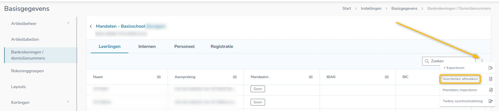
Task: Click the print PDF icon beside Voorstellen afdrukken
Action: click(490, 79)
